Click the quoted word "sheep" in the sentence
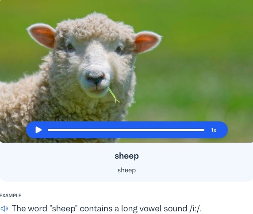 [x=64, y=209]
